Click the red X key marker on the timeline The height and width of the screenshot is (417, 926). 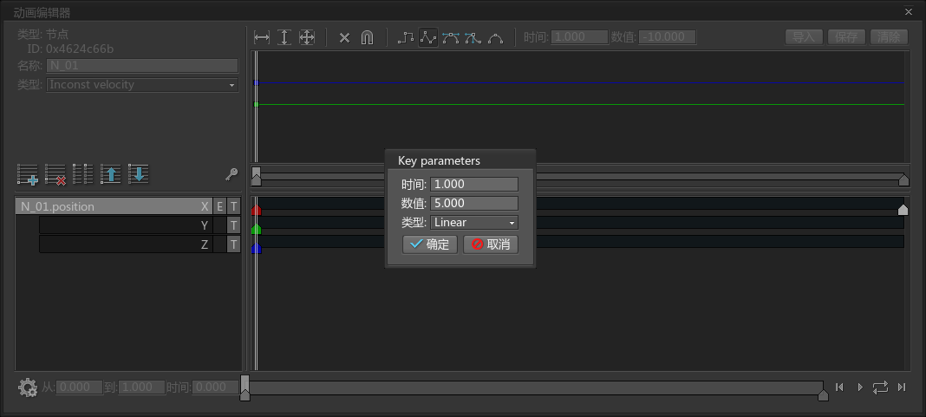[256, 210]
